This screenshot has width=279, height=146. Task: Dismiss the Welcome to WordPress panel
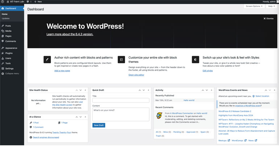point(268,18)
